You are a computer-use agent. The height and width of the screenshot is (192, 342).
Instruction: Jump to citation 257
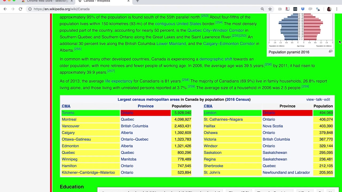click(111, 71)
